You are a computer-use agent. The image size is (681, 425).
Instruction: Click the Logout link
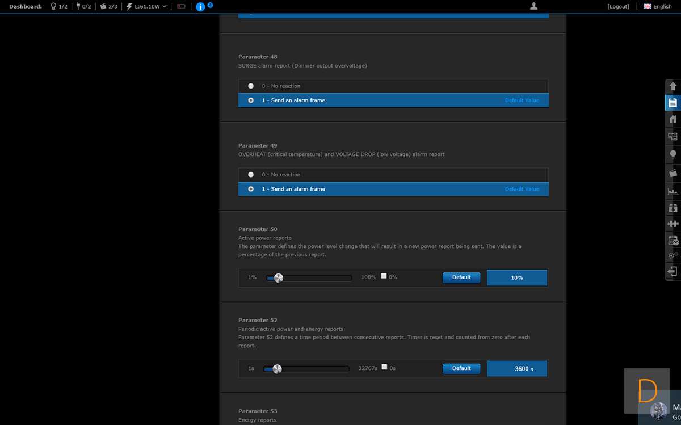pos(618,6)
